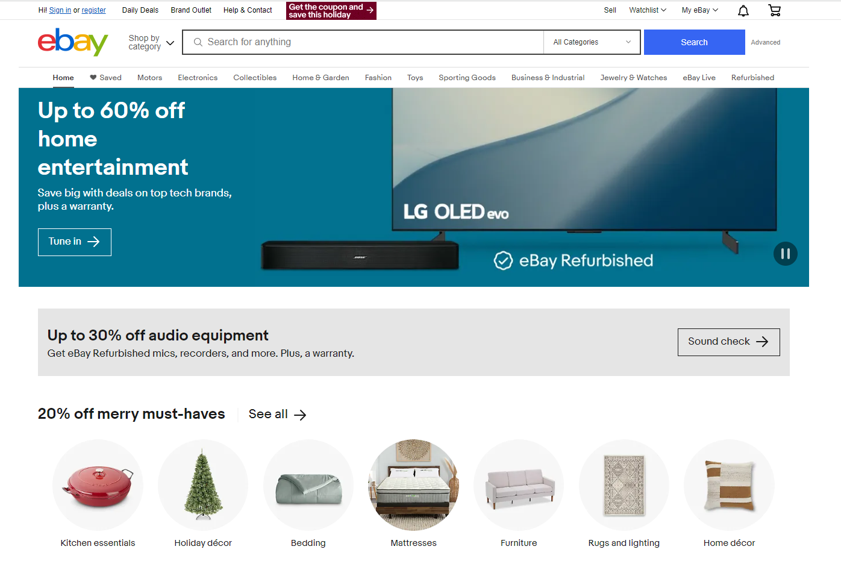The width and height of the screenshot is (841, 561).
Task: Click the Sound check button
Action: 728,342
